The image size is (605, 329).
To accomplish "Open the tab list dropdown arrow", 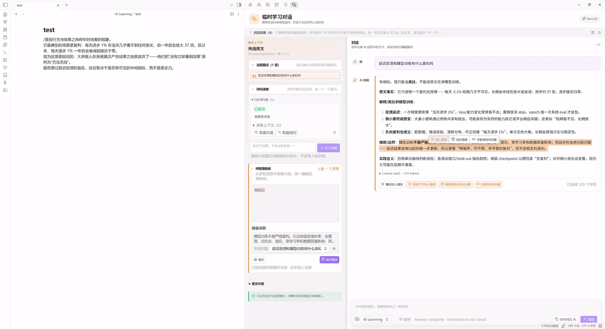I will coord(231,5).
